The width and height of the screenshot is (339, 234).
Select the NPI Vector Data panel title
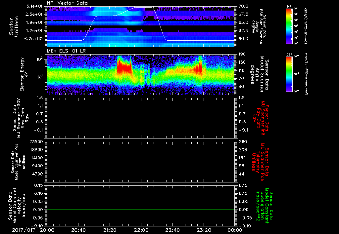click(67, 3)
